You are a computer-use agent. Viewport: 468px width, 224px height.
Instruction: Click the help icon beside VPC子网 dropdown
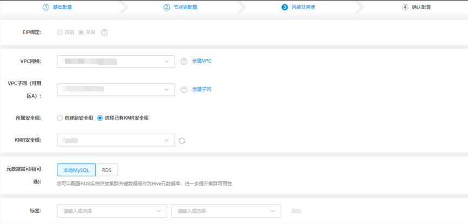coord(184,90)
